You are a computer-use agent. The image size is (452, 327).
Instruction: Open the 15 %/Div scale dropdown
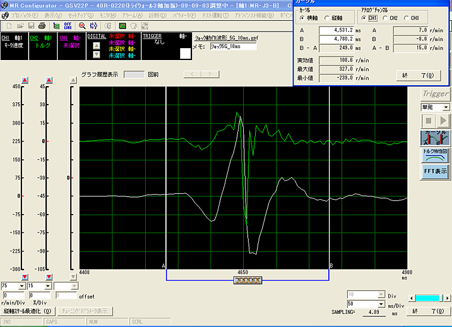tap(48, 286)
